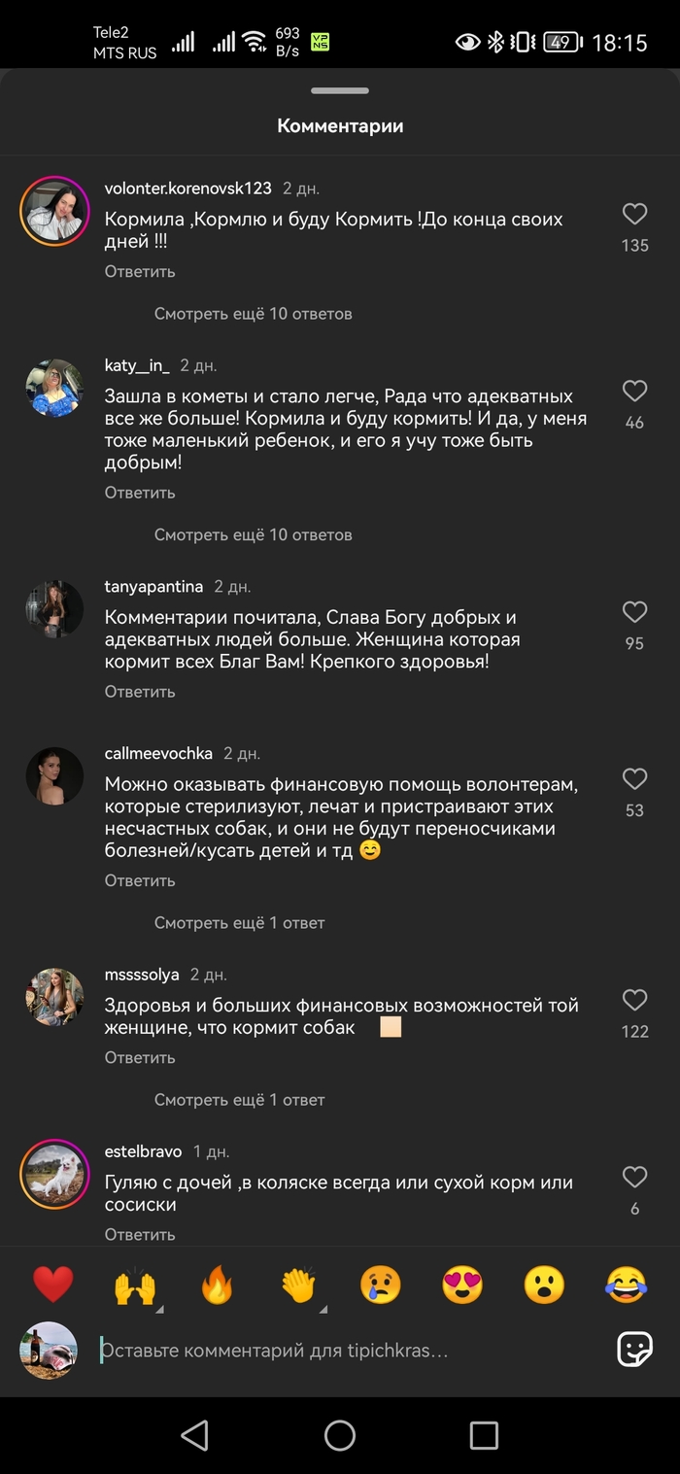Select the surprised face emoji reaction
680x1474 pixels.
click(x=543, y=1285)
